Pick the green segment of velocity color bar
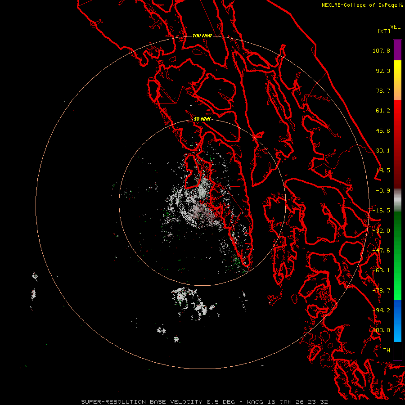 click(397, 256)
